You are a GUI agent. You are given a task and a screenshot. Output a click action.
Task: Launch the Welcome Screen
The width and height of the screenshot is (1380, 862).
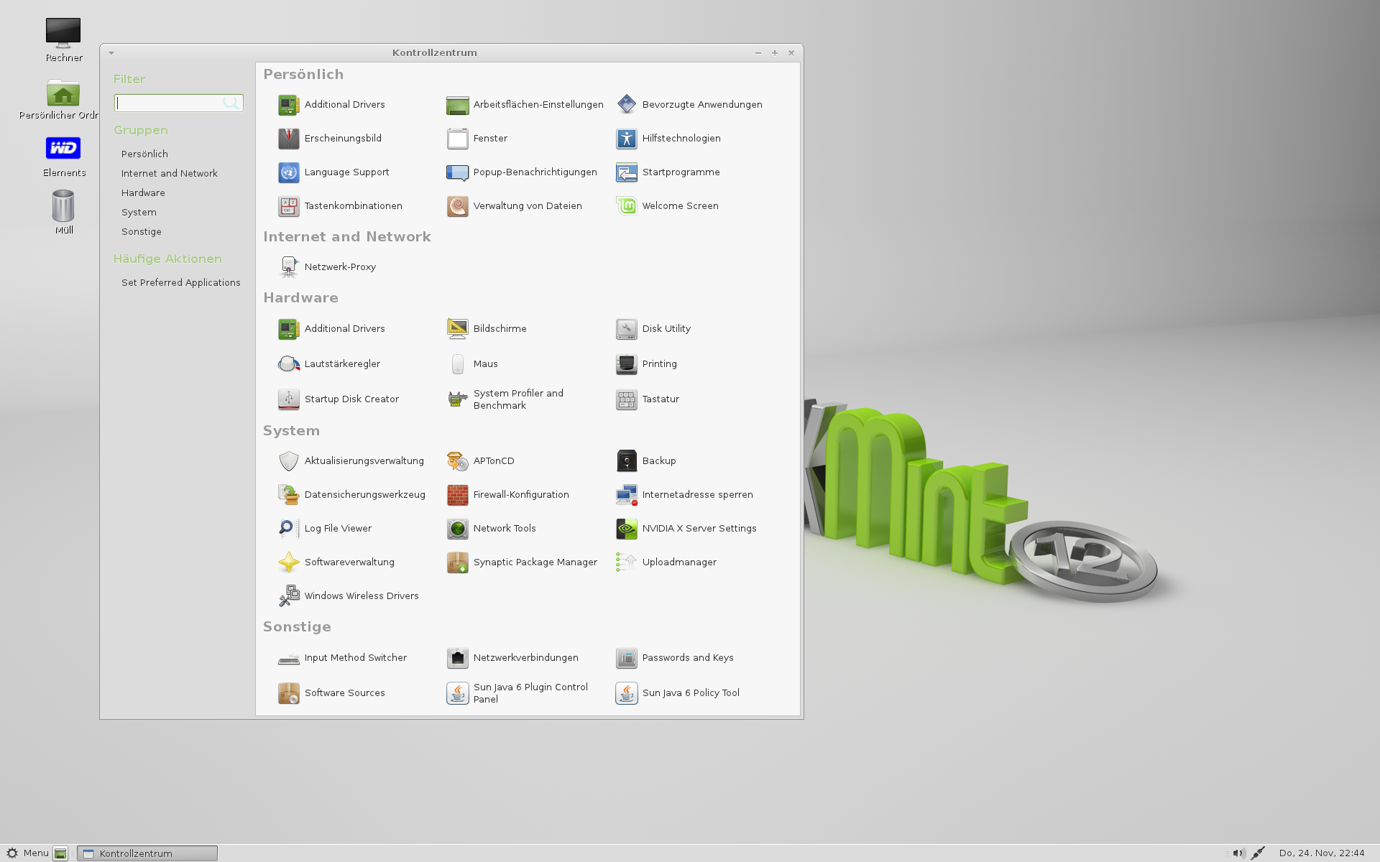[x=680, y=205]
